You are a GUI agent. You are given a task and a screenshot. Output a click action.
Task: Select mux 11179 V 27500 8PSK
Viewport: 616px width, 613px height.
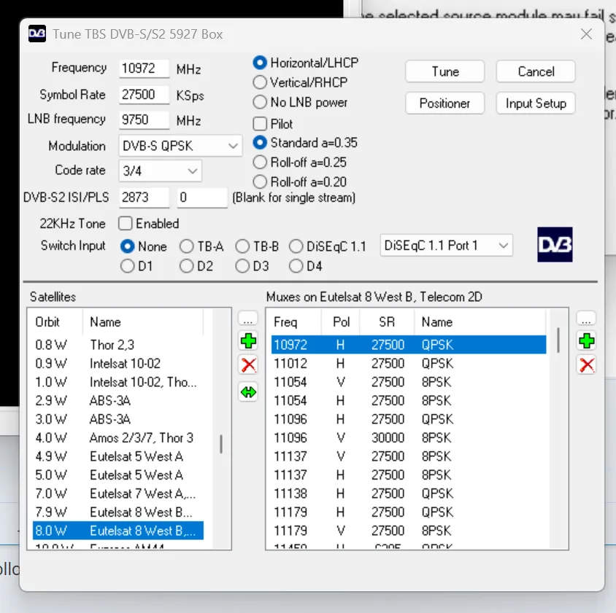tap(409, 531)
